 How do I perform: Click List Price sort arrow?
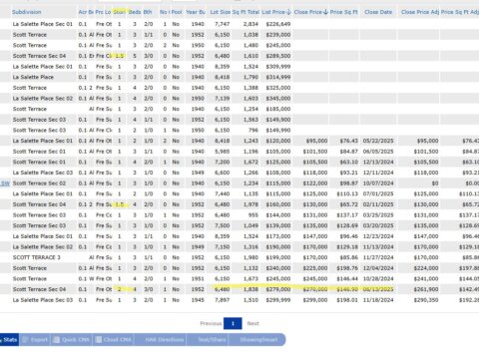coord(288,12)
